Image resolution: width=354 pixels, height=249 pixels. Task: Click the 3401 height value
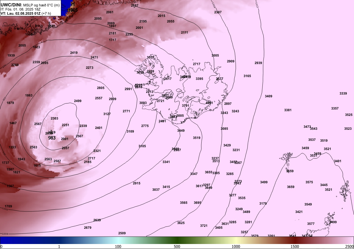(x=338, y=161)
